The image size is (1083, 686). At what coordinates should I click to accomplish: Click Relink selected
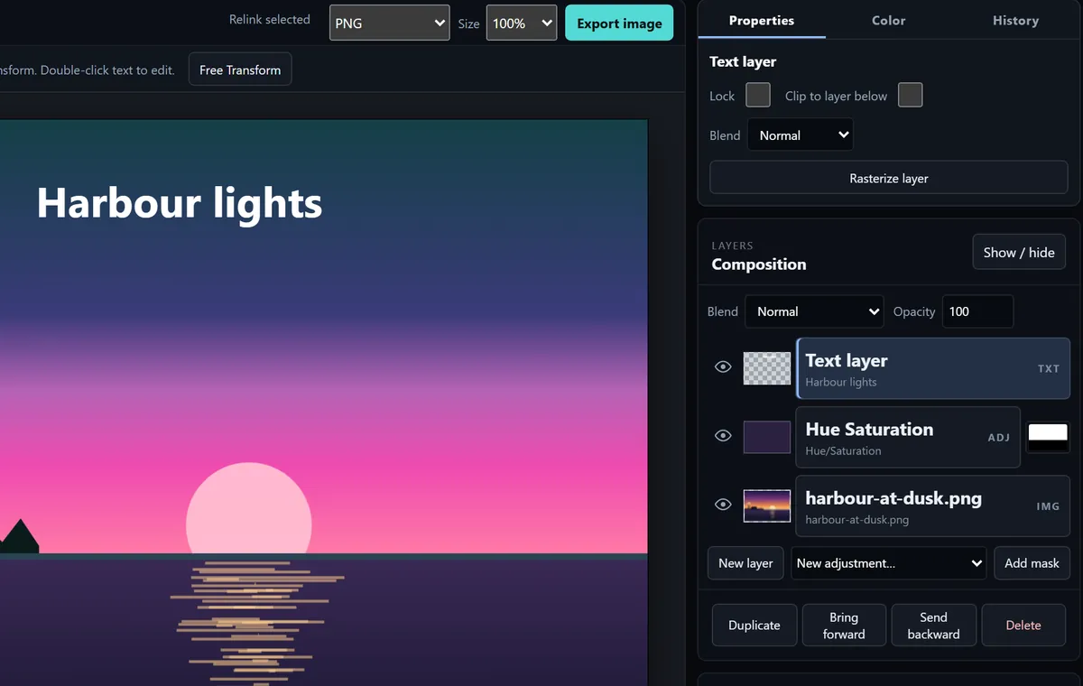coord(270,19)
